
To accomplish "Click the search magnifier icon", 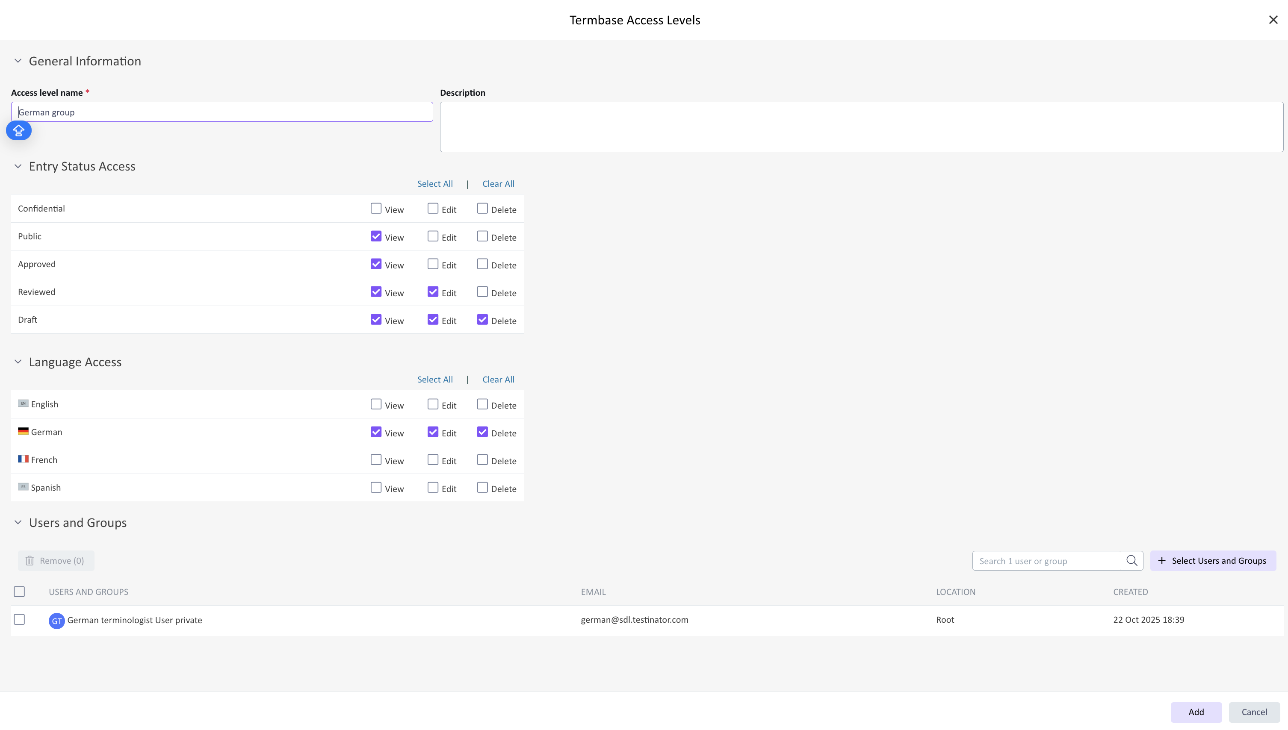I will tap(1131, 561).
